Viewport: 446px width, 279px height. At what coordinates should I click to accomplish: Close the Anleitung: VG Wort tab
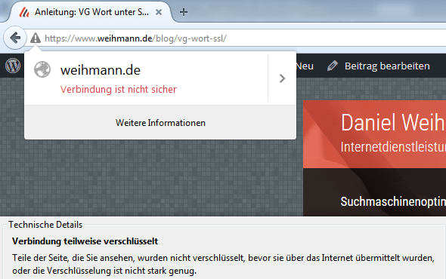coord(159,12)
